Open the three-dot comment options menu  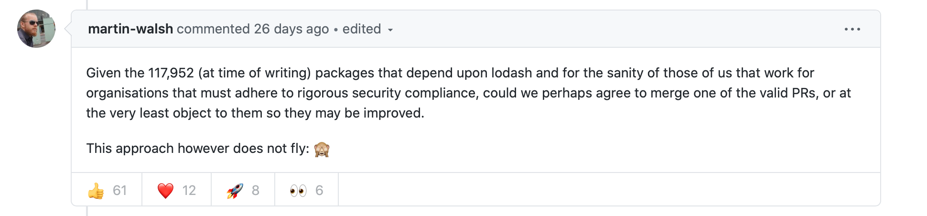click(852, 29)
